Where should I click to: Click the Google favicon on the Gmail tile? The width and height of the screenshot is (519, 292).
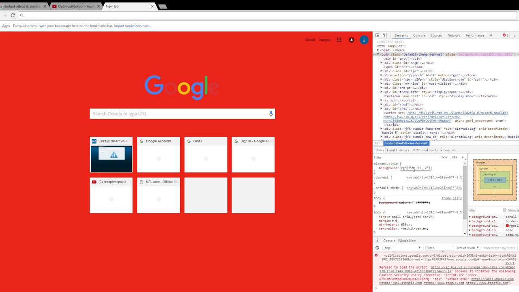pos(189,141)
